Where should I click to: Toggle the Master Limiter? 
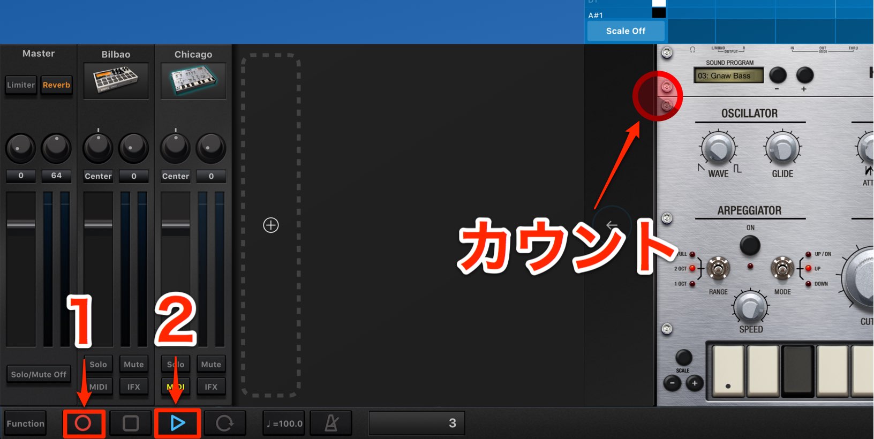[x=21, y=85]
